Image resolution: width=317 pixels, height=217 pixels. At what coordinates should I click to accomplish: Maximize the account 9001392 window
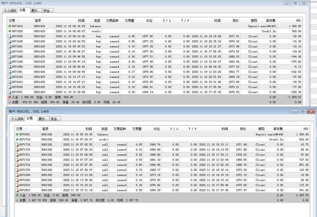[x=302, y=111]
